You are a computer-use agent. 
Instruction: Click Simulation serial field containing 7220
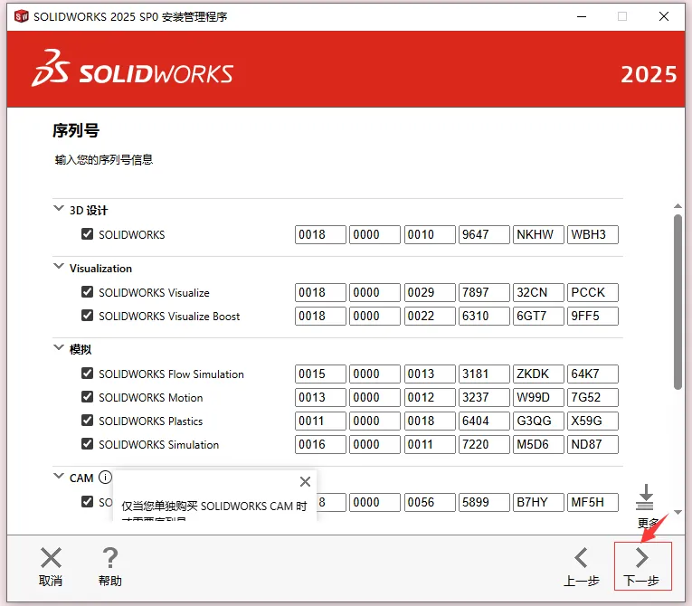[484, 444]
